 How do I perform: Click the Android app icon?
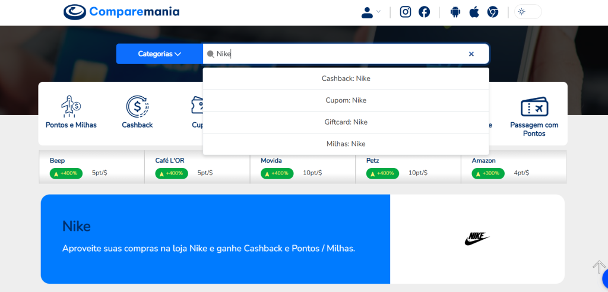tap(455, 12)
